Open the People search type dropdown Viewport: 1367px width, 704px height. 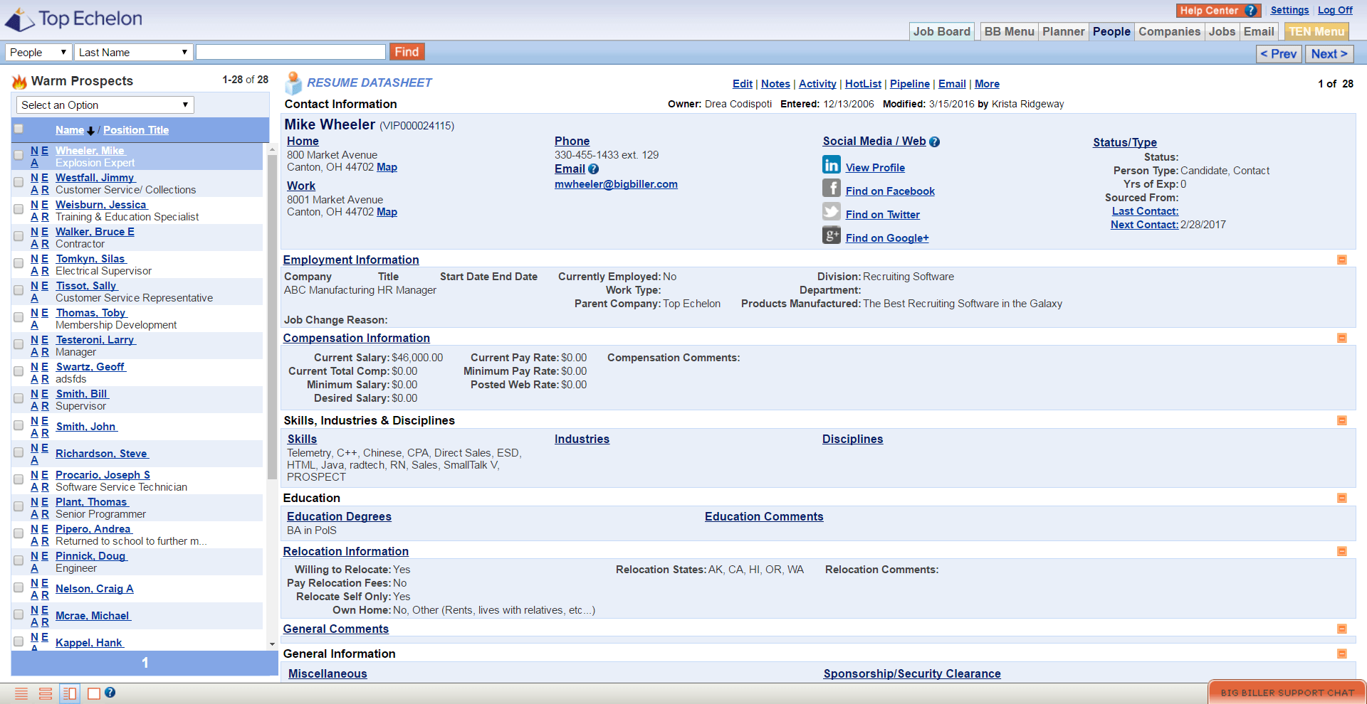pyautogui.click(x=38, y=53)
